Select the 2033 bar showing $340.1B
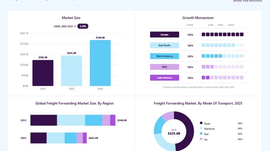This screenshot has width=270, height=151. click(100, 63)
